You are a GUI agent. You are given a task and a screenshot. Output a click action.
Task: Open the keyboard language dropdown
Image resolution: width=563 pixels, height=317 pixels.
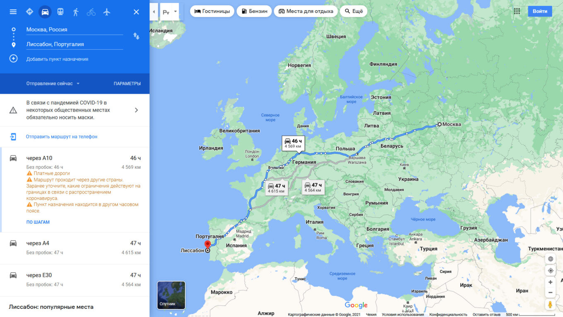171,12
